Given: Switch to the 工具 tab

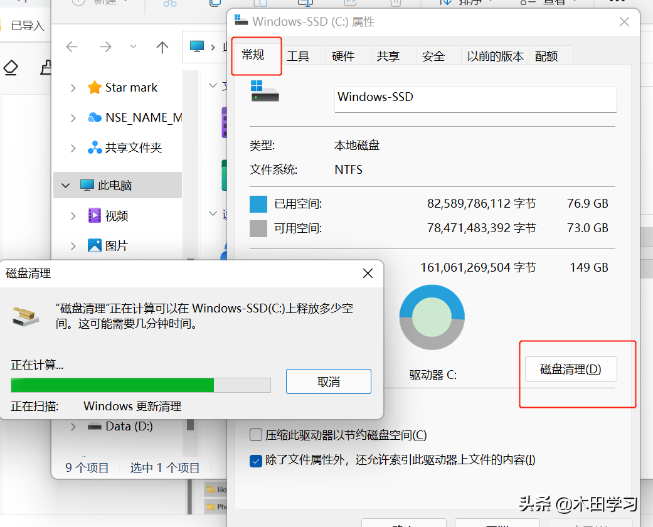Looking at the screenshot, I should click(298, 56).
